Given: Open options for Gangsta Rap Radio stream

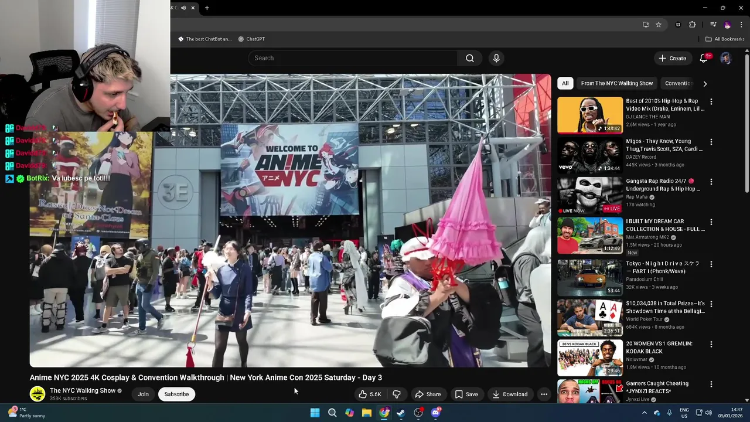Looking at the screenshot, I should [x=711, y=182].
